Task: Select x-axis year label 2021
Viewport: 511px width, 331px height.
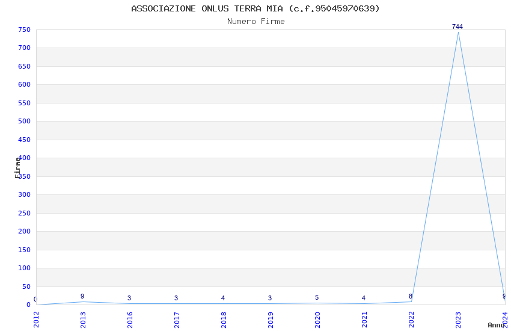Action: (x=365, y=320)
